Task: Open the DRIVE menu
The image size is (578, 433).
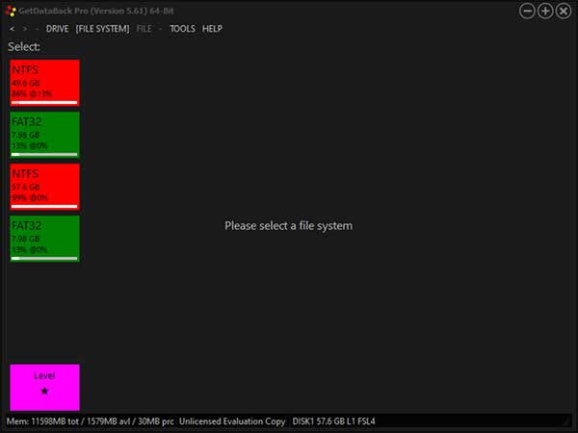Action: [x=57, y=29]
